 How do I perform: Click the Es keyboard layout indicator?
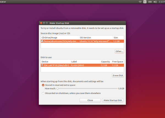(x=145, y=2)
